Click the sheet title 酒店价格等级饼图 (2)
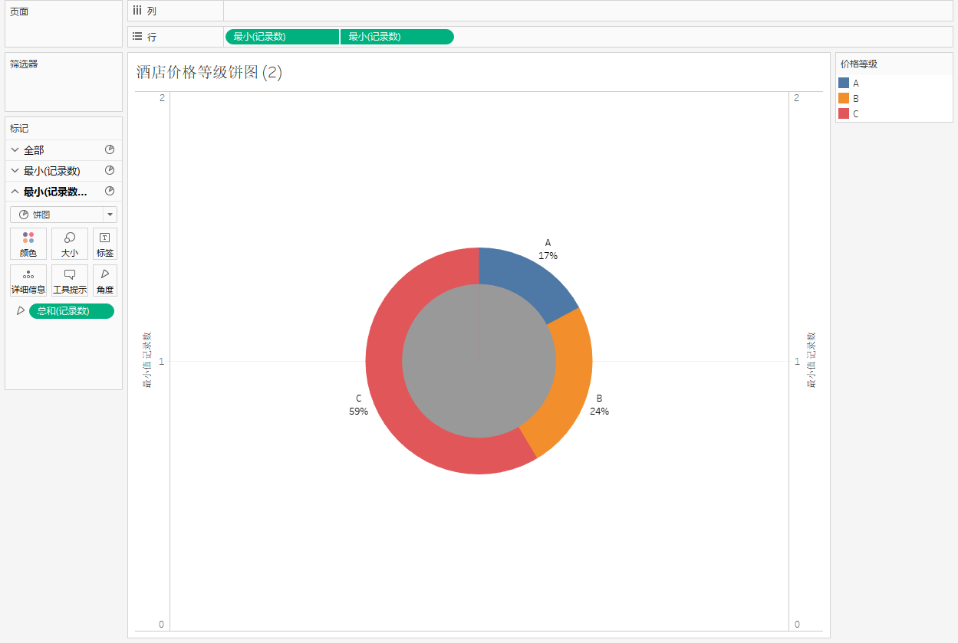 pyautogui.click(x=209, y=72)
